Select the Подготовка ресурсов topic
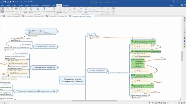Viewport: 186px width, 104px height. click(x=21, y=53)
